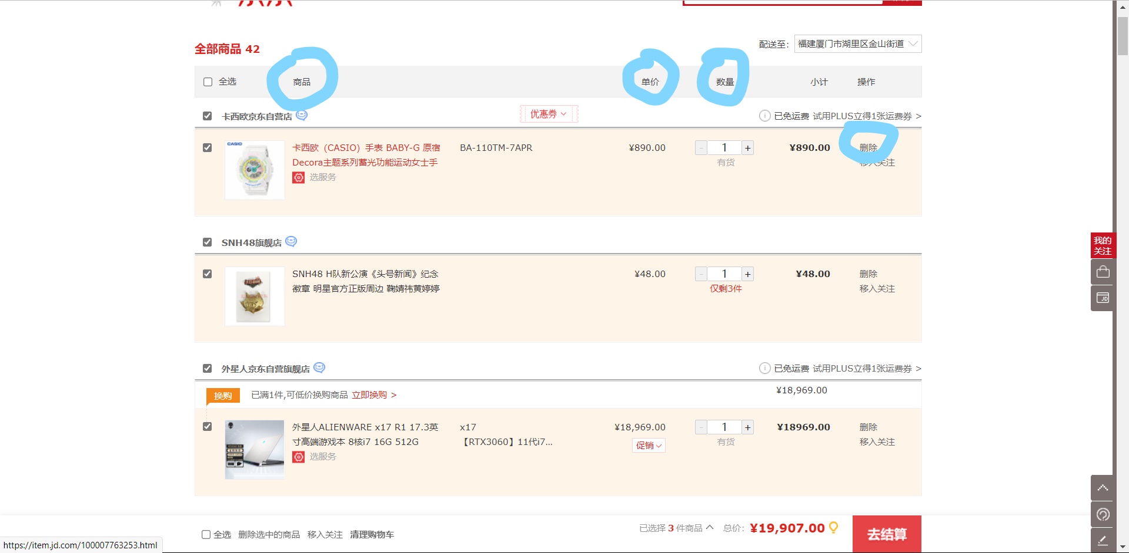The height and width of the screenshot is (553, 1129).
Task: Open 试用PLUS link for 卡西欧 shop
Action: (867, 116)
